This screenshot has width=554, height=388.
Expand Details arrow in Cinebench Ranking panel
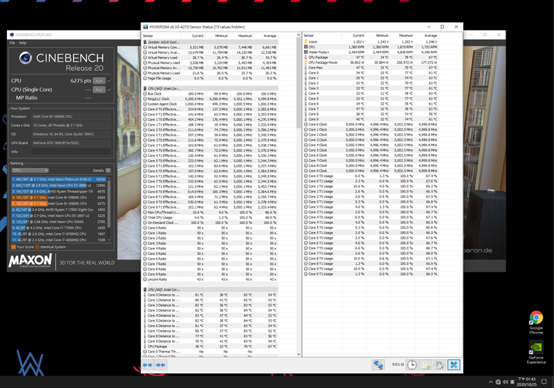coord(108,170)
